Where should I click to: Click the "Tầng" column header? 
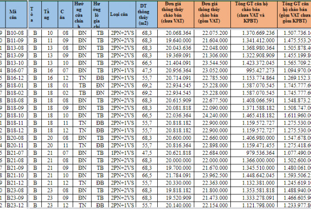pos(50,14)
